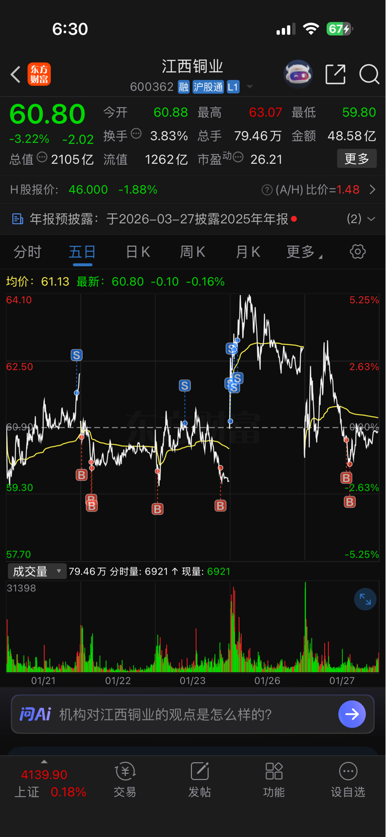Tap the 融 margin badge

(x=184, y=87)
